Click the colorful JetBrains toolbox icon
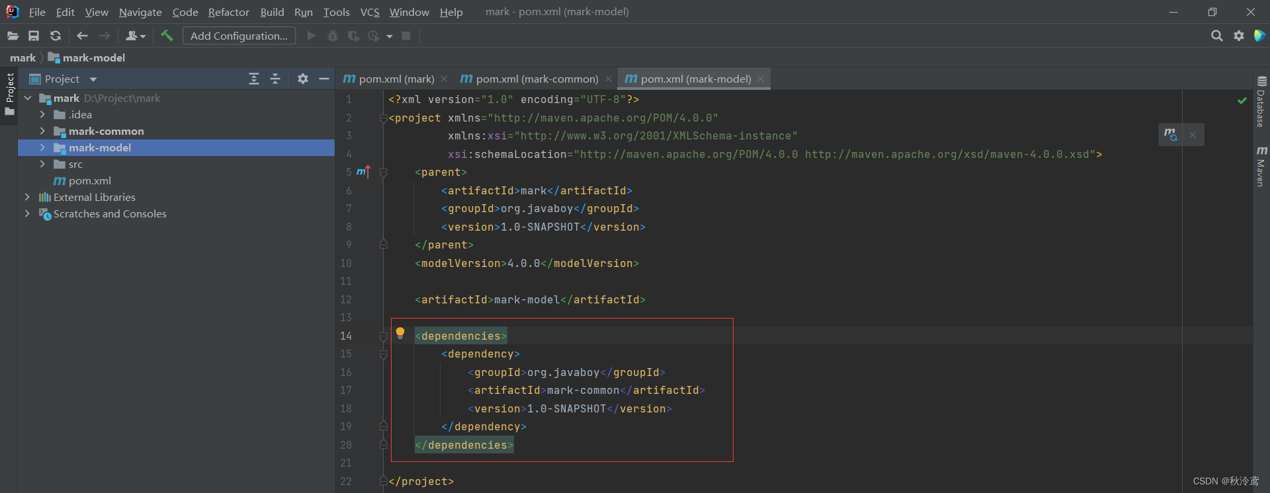The height and width of the screenshot is (493, 1270). tap(1259, 36)
